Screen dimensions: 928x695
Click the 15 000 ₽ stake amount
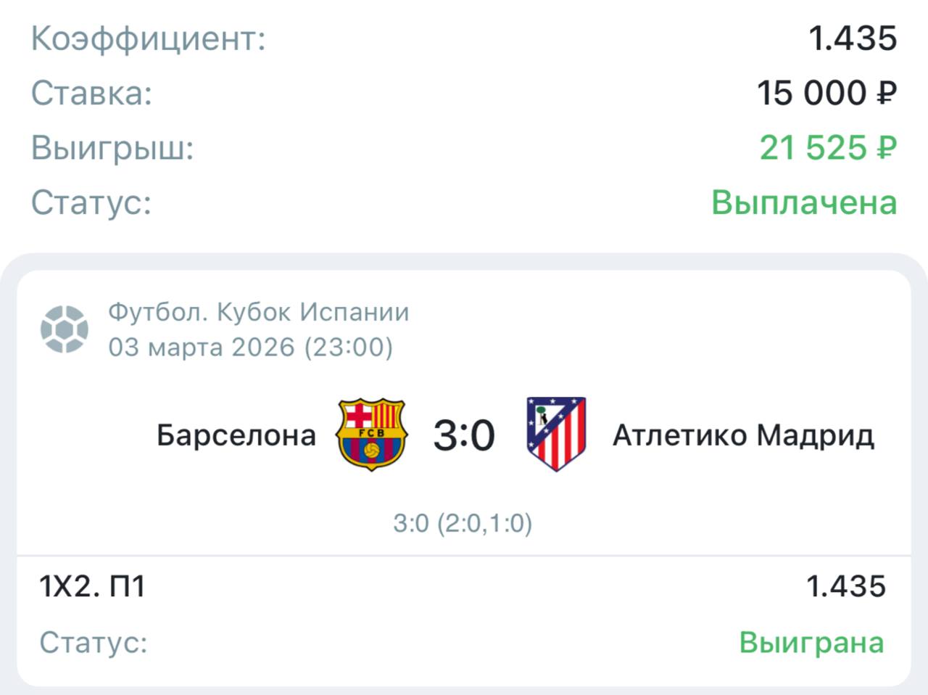coord(826,93)
